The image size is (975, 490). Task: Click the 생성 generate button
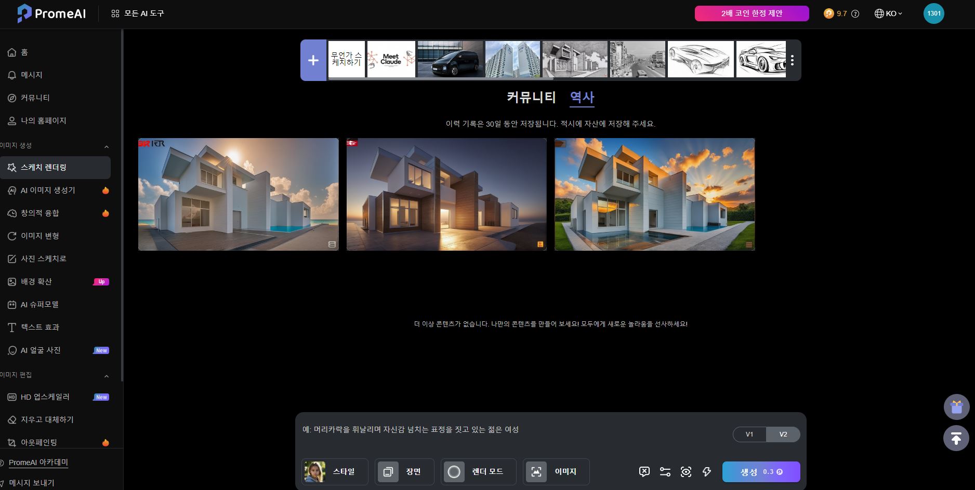click(761, 472)
